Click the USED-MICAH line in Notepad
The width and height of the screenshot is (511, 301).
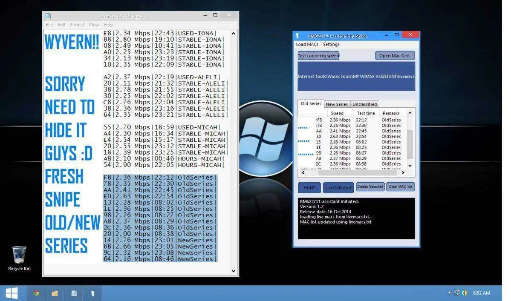point(162,127)
